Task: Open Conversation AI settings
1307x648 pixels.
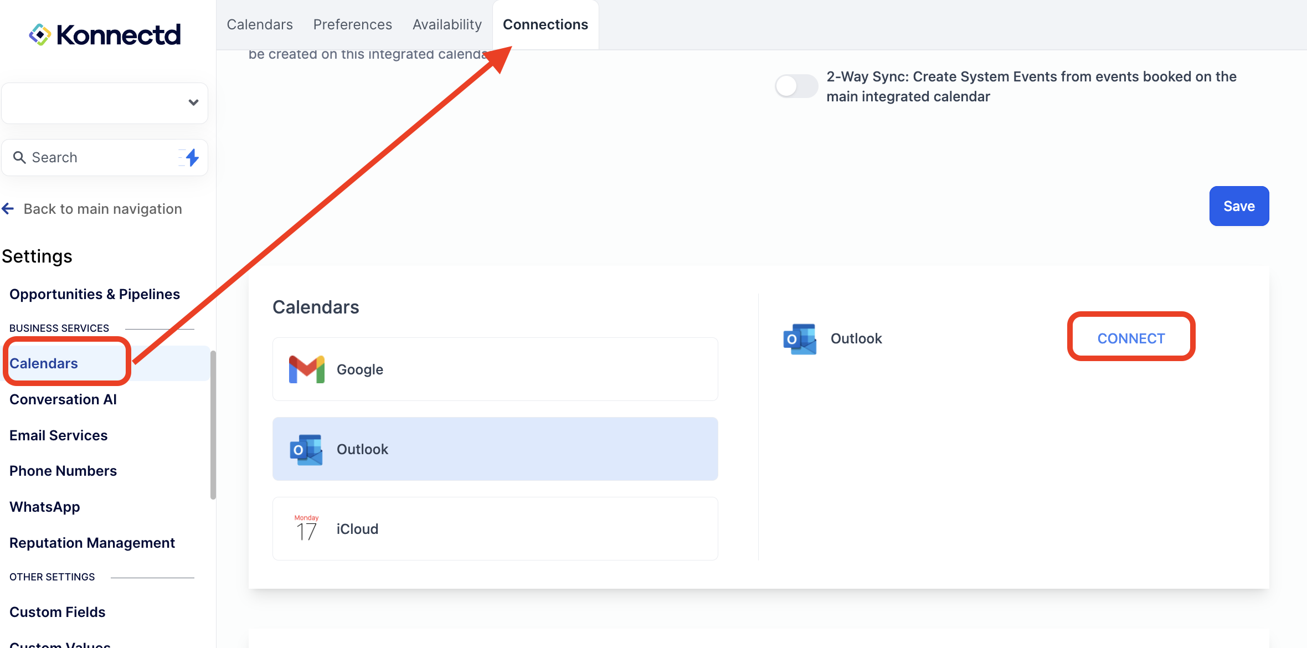Action: tap(63, 399)
